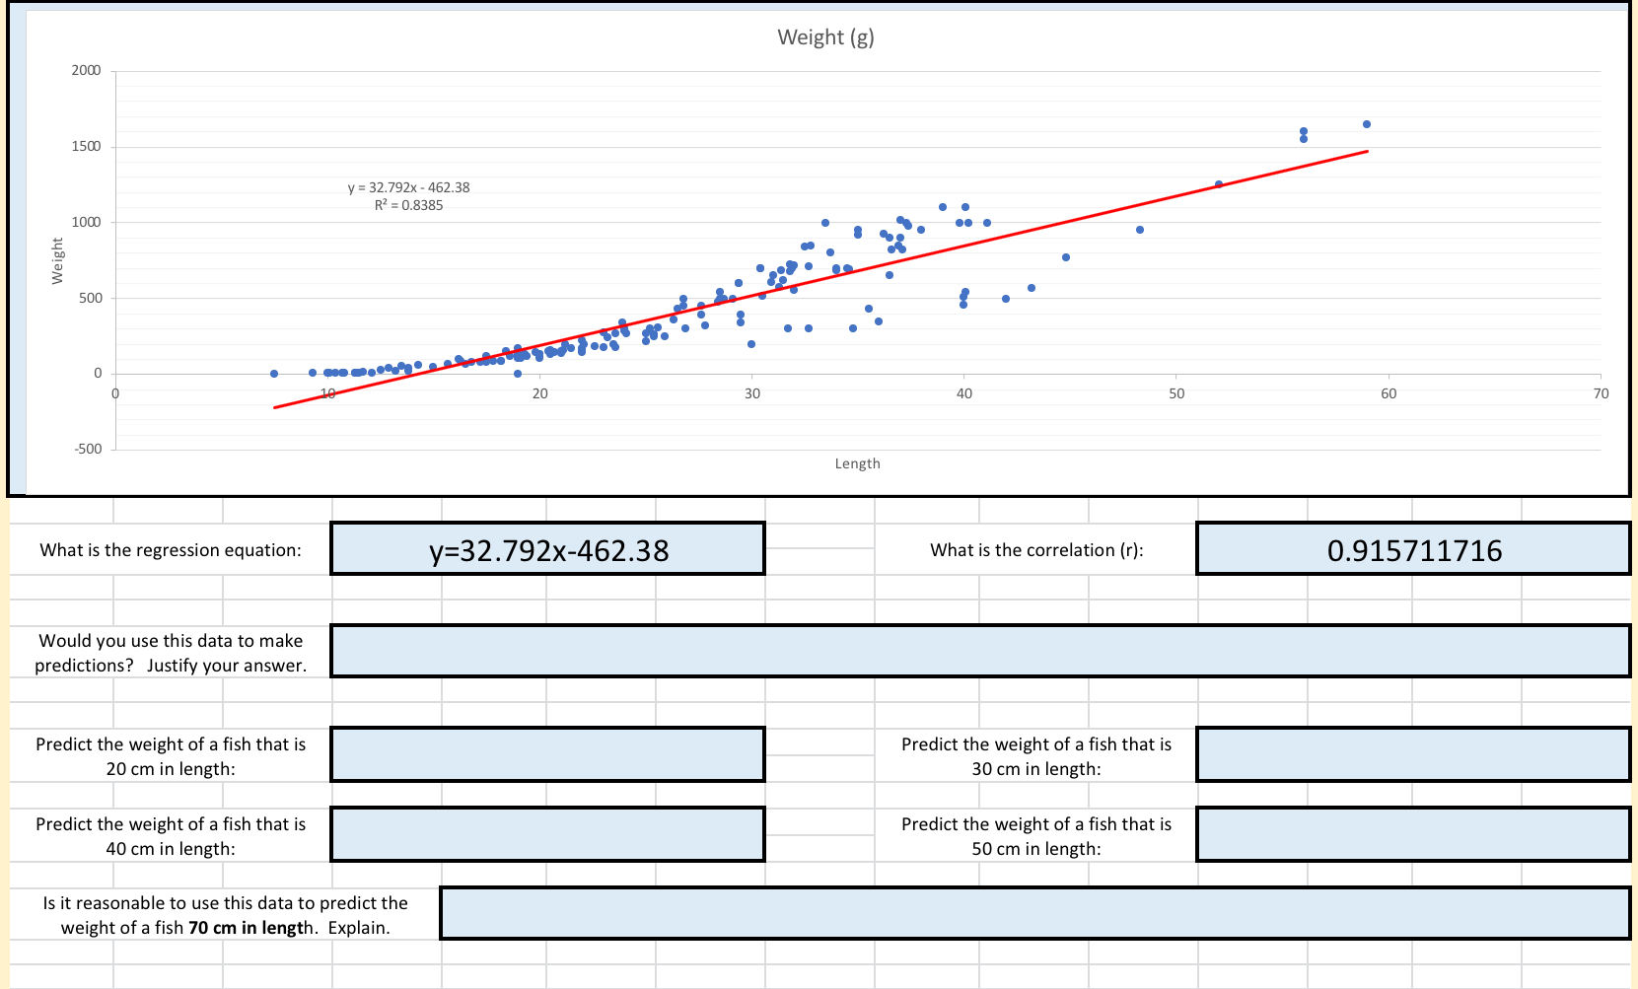1638x989 pixels.
Task: Select the 40 cm fish weight answer box
Action: click(548, 835)
